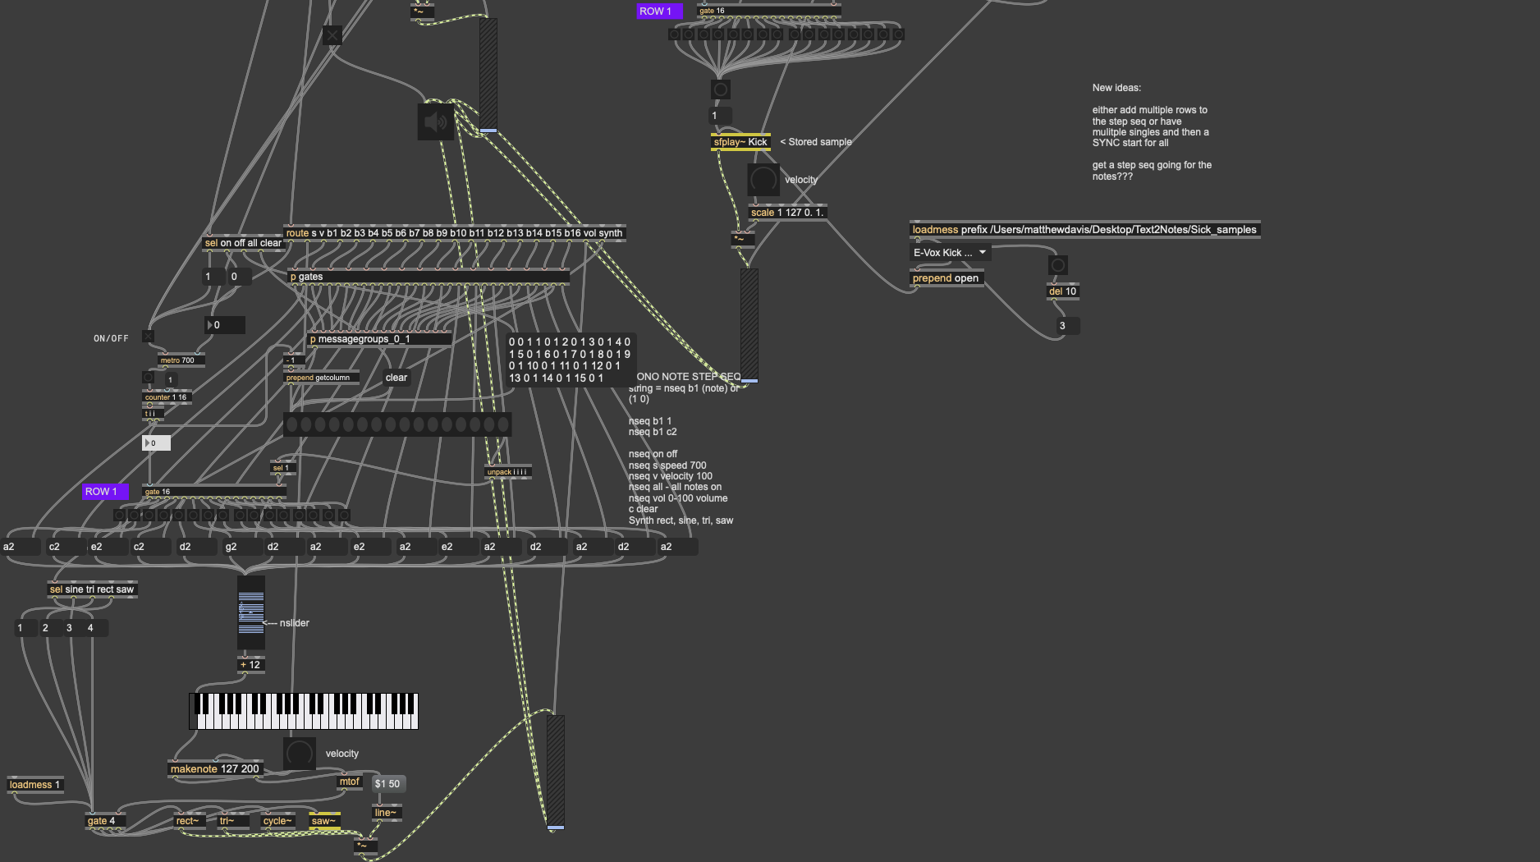
Task: Click the bang button above sfplay~ Kick
Action: tap(721, 89)
